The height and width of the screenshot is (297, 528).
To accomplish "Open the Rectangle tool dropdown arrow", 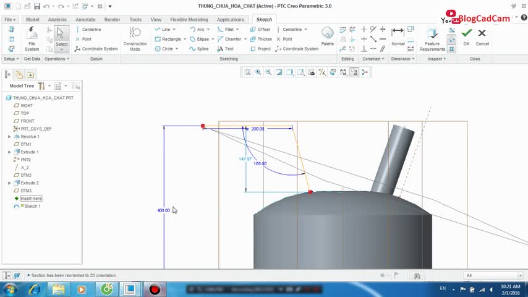I will coord(185,39).
